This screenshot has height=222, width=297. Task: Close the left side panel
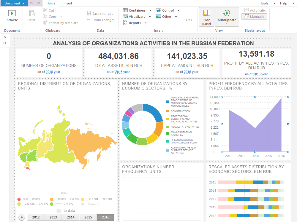tap(5, 37)
